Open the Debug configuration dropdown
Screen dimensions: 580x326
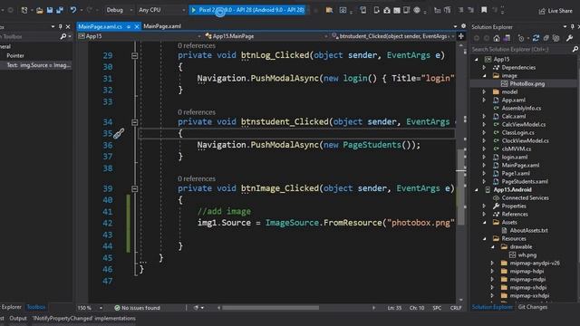(119, 10)
